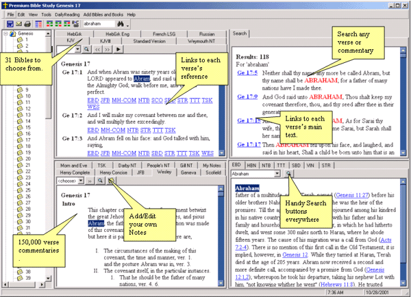Open the <choose> commentary dropdown
The height and width of the screenshot is (297, 411).
(82, 182)
